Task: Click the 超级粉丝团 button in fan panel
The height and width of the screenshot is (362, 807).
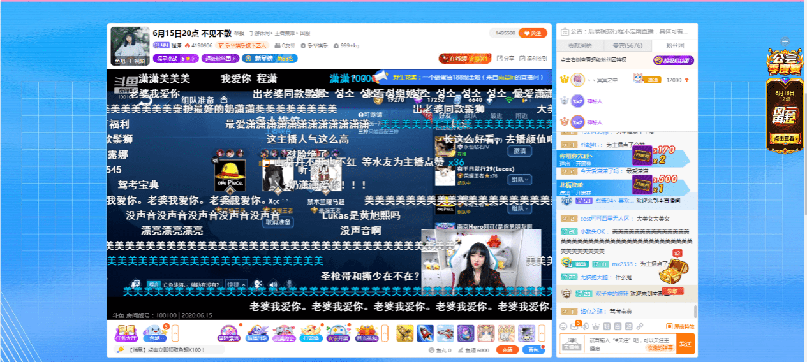Action: pos(673,60)
